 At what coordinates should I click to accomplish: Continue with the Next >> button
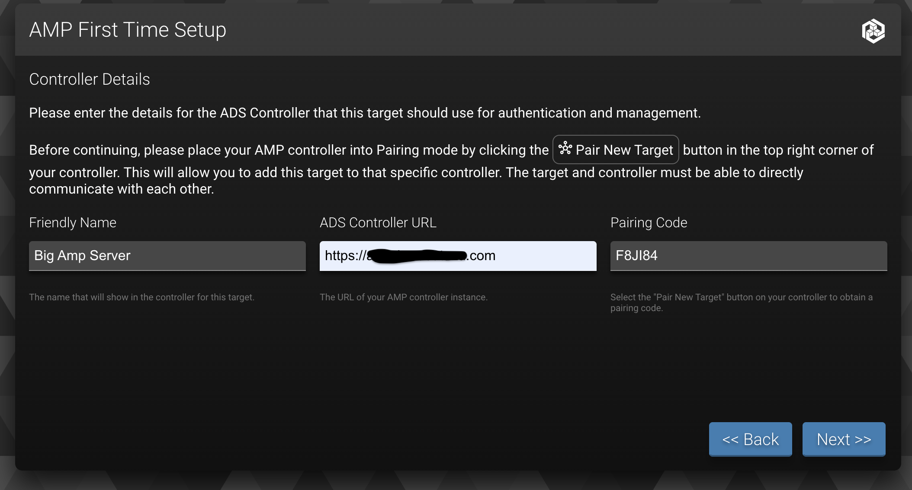coord(844,439)
